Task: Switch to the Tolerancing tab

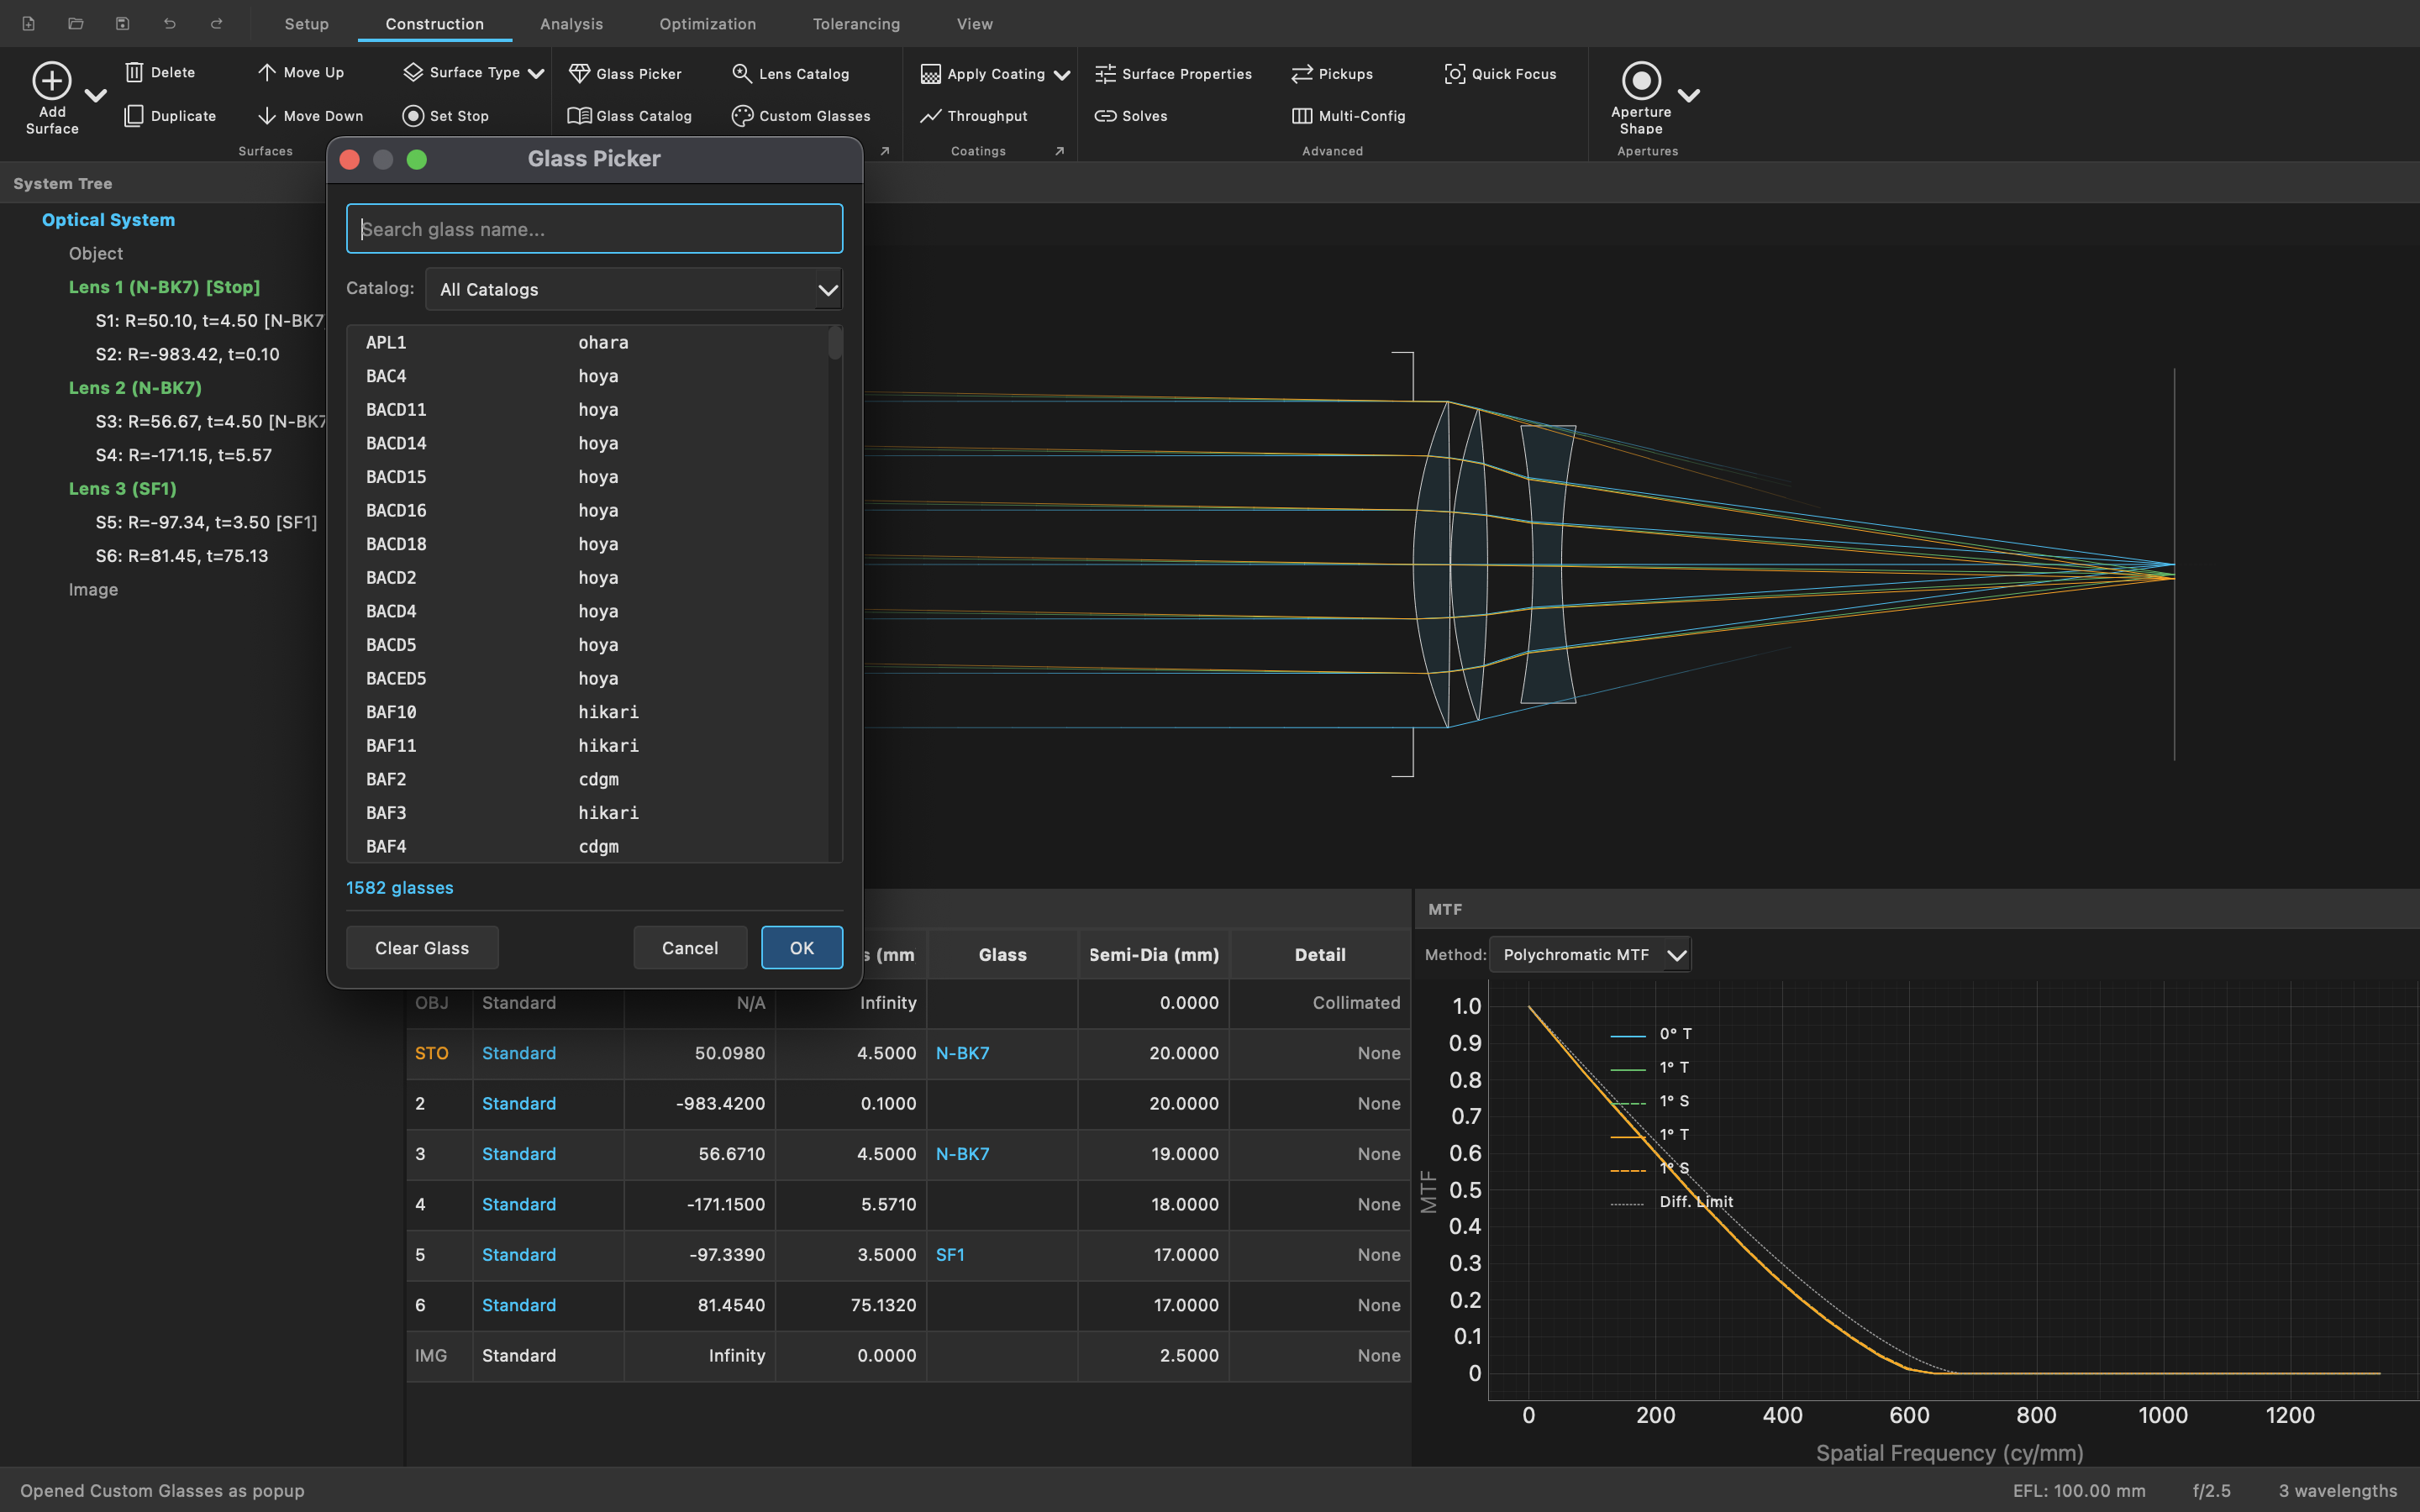Action: pos(855,23)
